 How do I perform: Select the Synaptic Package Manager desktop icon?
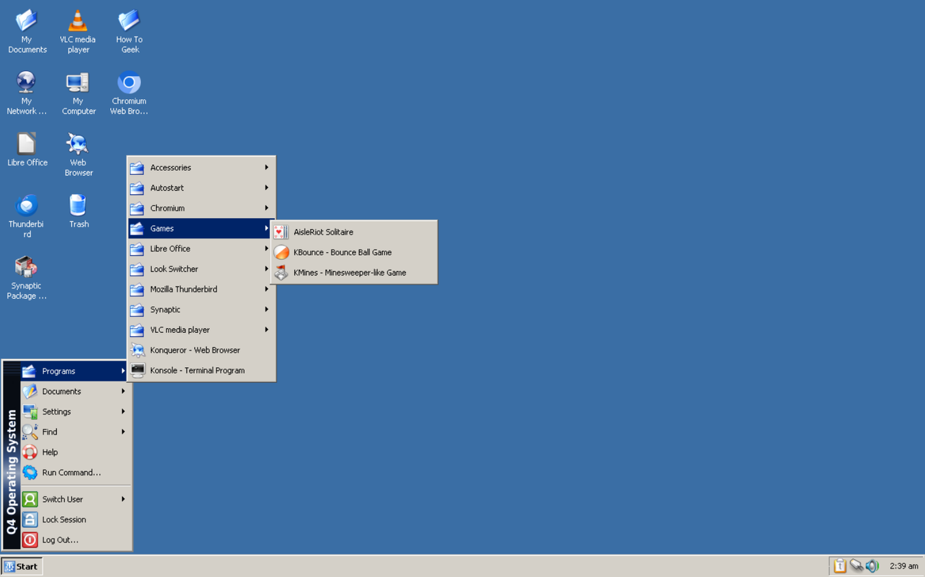click(x=27, y=278)
